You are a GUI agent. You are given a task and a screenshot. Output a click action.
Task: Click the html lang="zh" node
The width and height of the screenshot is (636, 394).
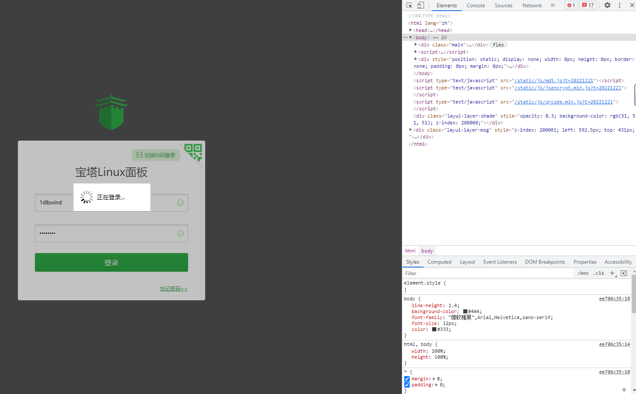(430, 23)
